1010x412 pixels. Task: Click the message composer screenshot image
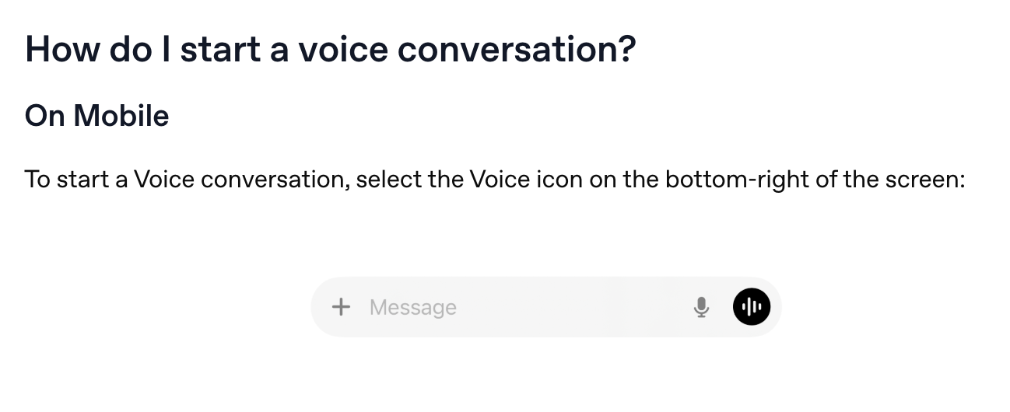point(546,307)
